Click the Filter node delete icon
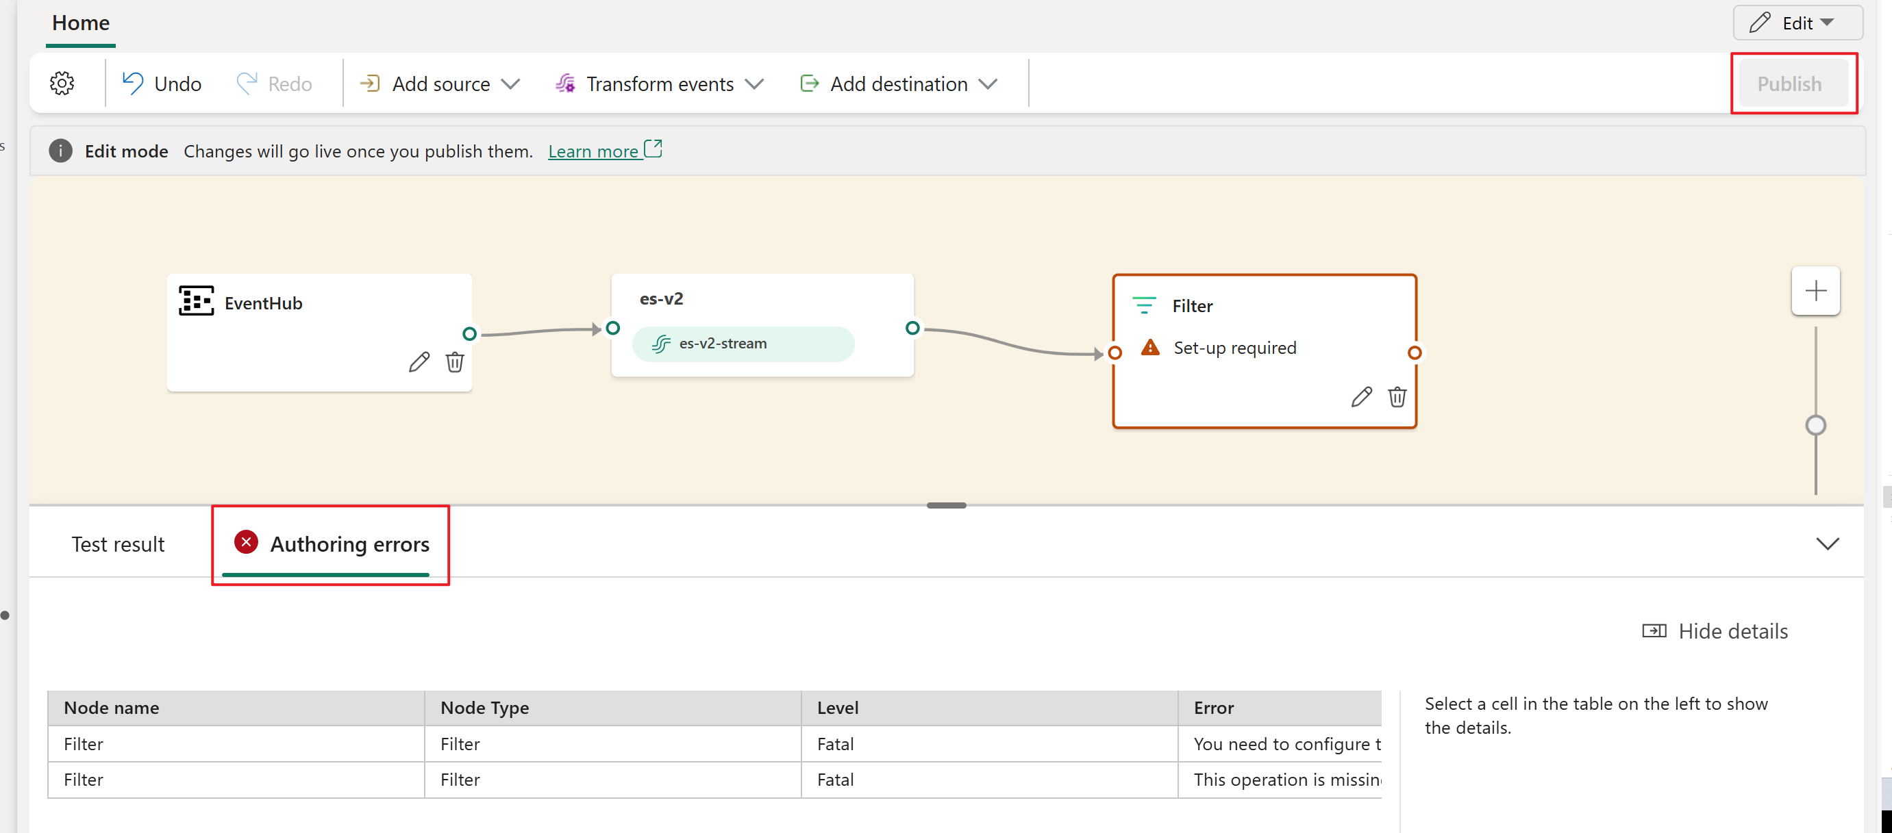Image resolution: width=1892 pixels, height=833 pixels. (1395, 398)
